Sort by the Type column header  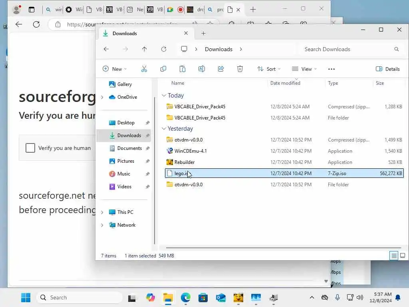(x=333, y=83)
